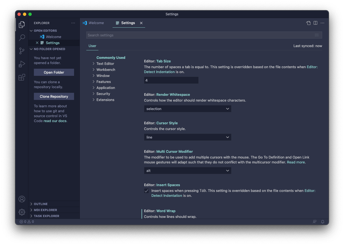
Task: Open the Run and Debug view
Action: pos(22,64)
